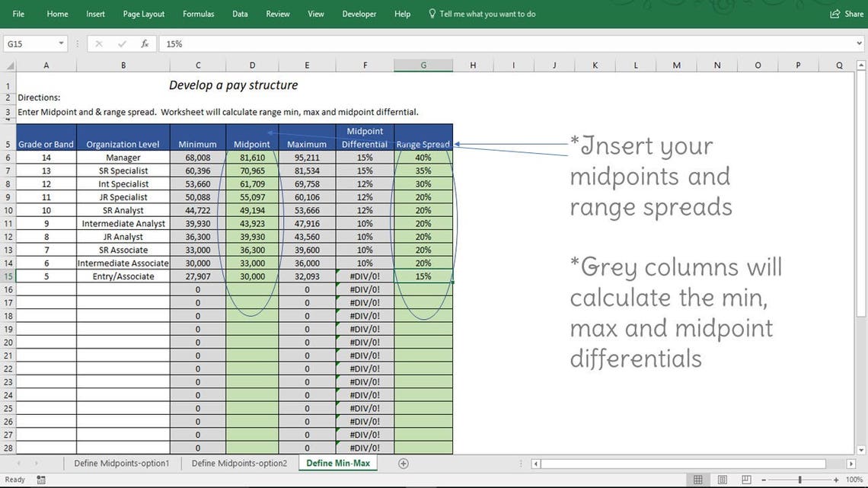The width and height of the screenshot is (868, 488).
Task: Open the Developer ribbon tab
Action: click(359, 14)
